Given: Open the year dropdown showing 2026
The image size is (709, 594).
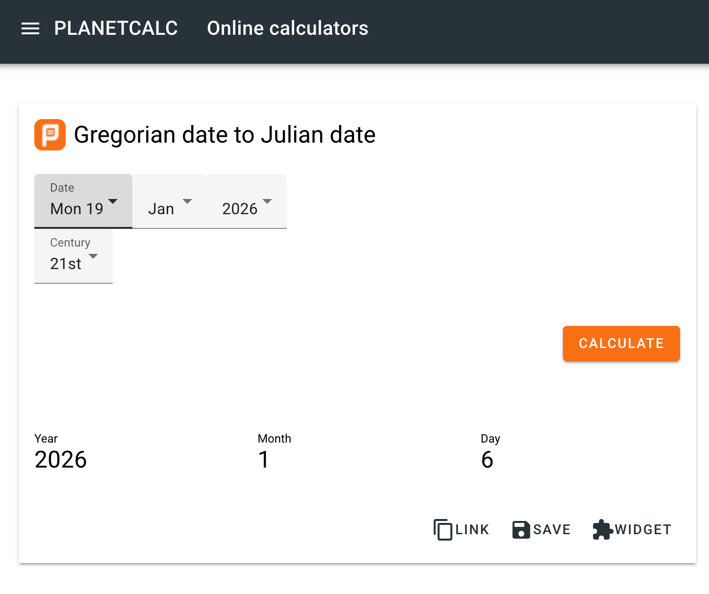Looking at the screenshot, I should [247, 201].
